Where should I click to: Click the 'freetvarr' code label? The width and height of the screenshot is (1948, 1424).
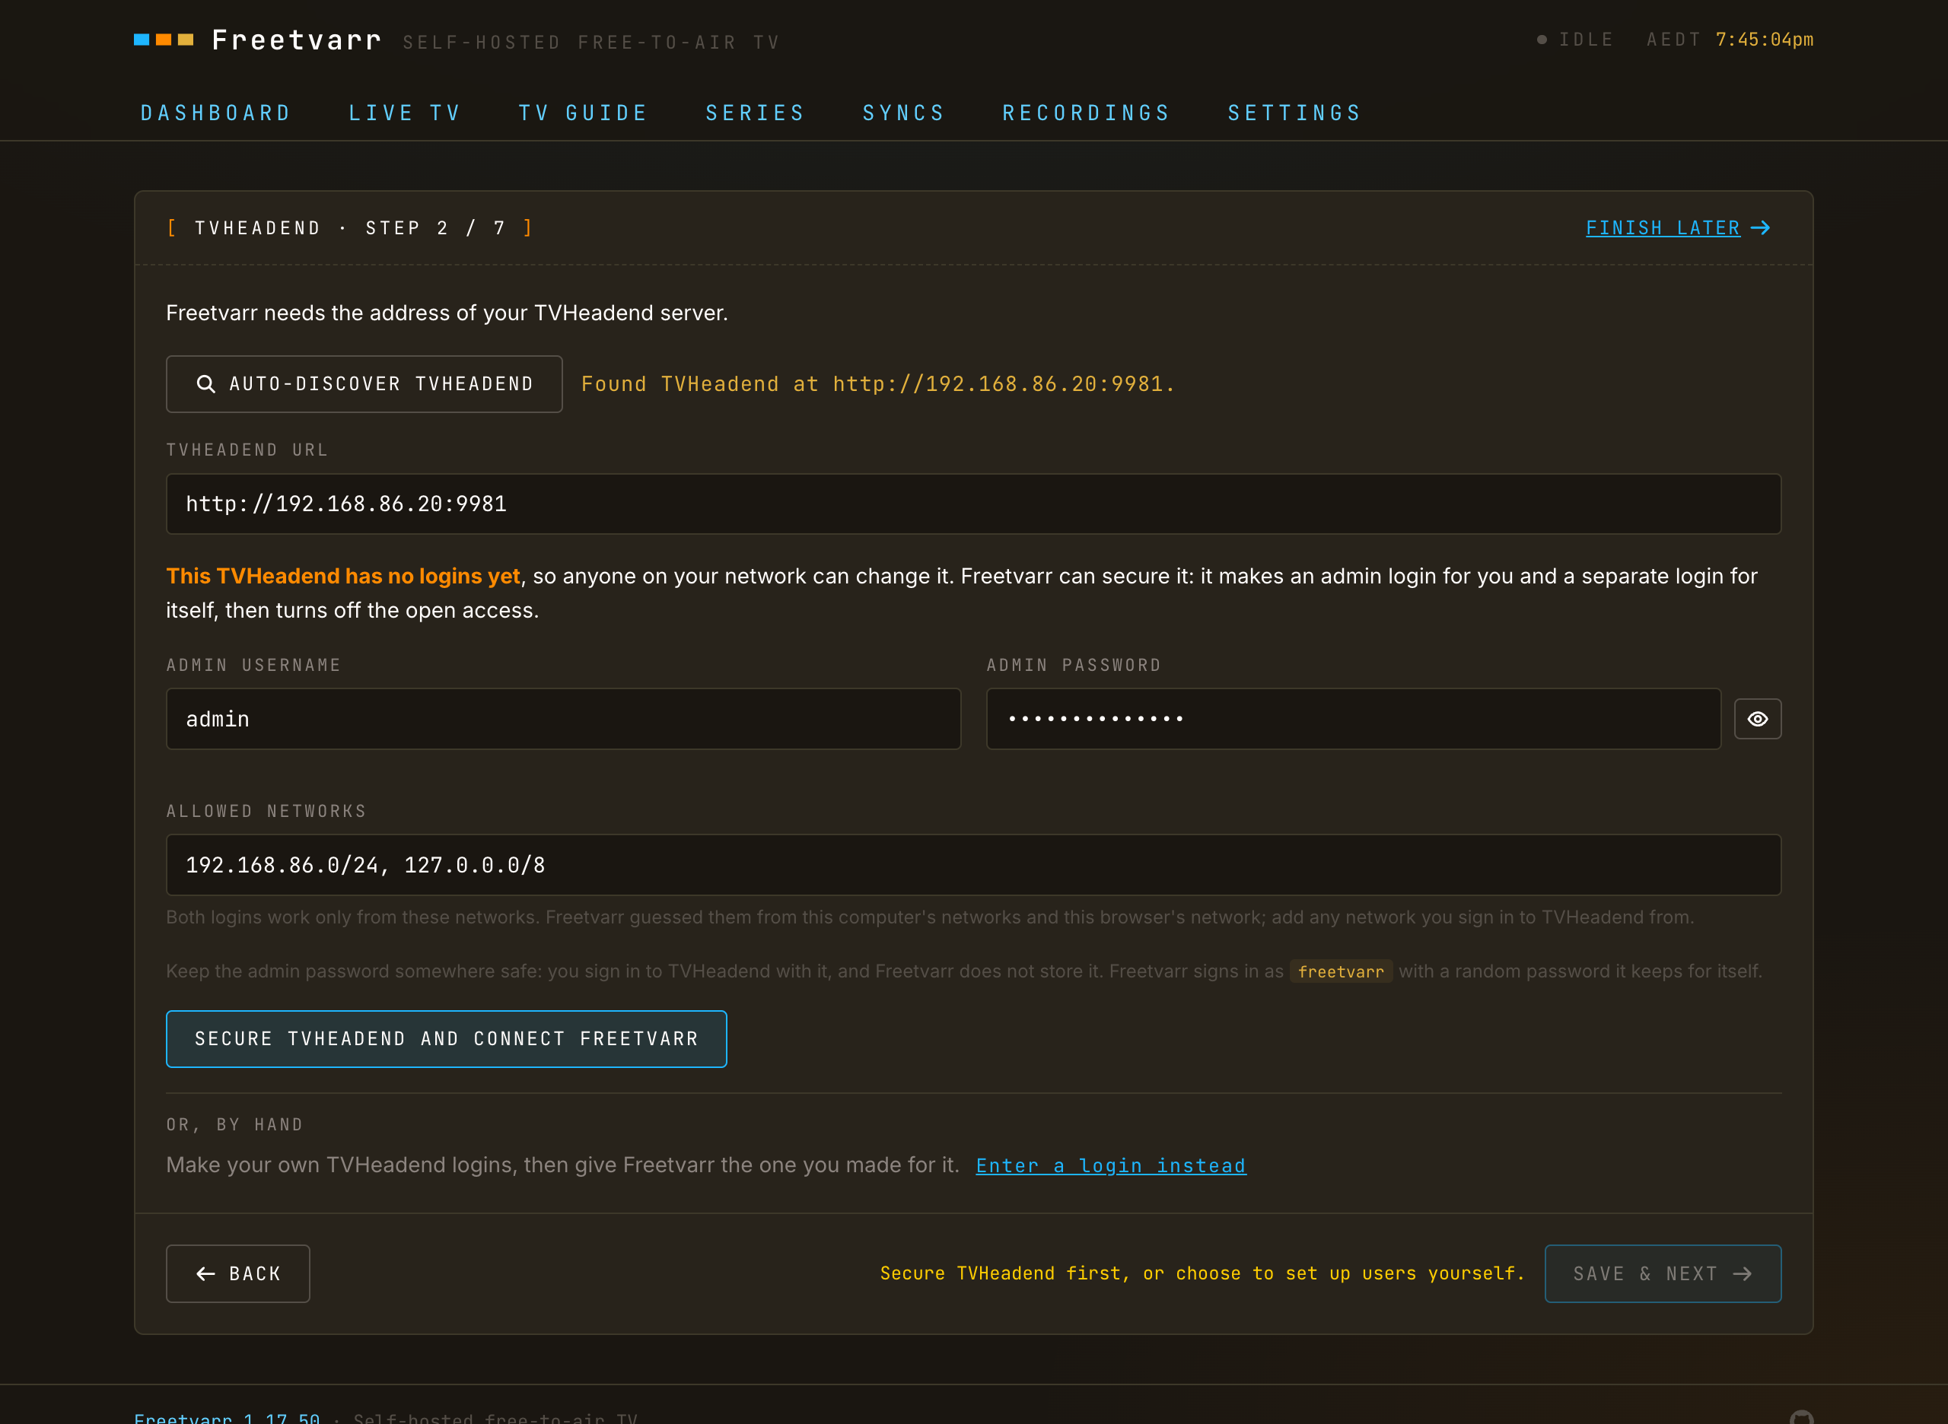tap(1341, 971)
